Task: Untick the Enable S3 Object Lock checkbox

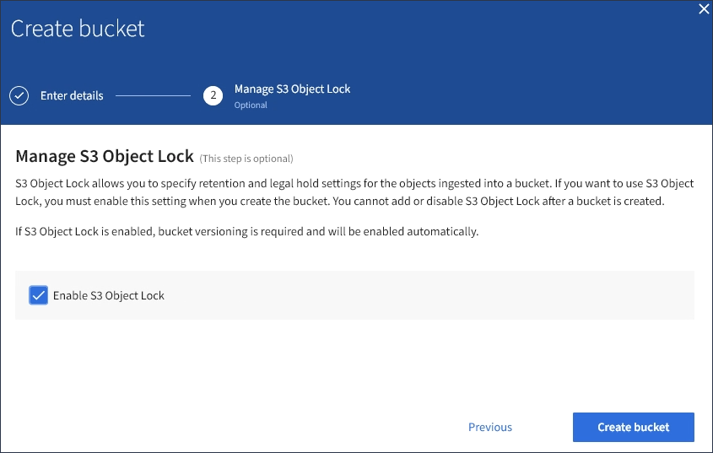Action: pos(38,295)
